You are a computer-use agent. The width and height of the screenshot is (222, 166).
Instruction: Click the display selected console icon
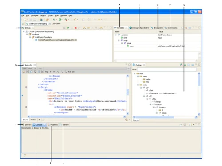coord(185,125)
